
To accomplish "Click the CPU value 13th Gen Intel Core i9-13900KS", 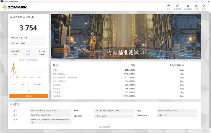I will (x=114, y=111).
